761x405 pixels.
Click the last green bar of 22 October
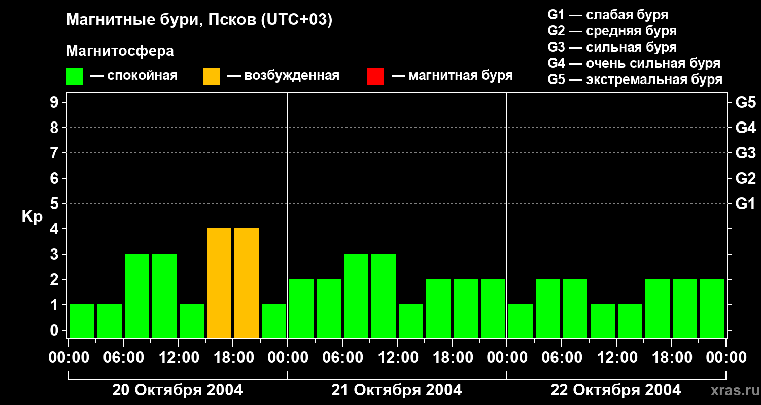click(712, 308)
